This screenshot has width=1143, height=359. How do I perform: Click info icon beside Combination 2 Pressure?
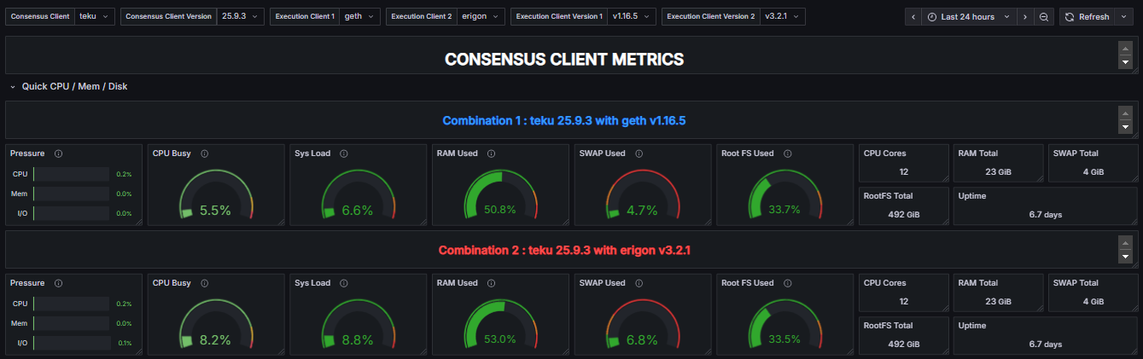(x=58, y=283)
